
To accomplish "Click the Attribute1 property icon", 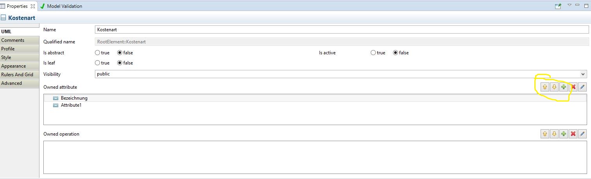I will coord(55,105).
